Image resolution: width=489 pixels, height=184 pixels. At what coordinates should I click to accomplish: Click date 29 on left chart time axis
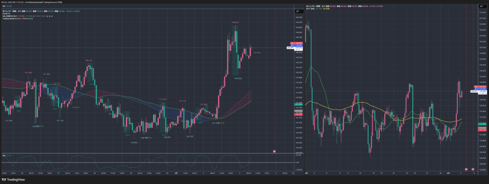click(131, 173)
